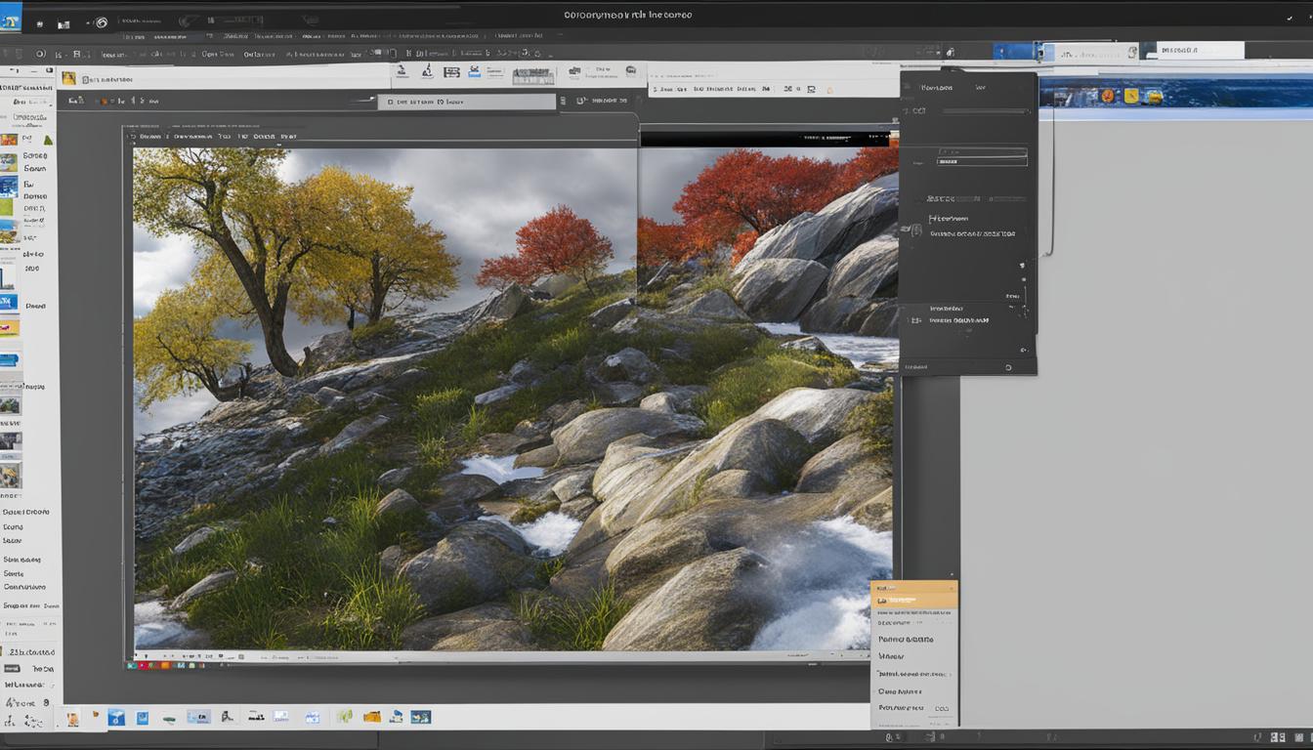
Task: Click the red round icon in the blue strip
Action: tap(1107, 96)
